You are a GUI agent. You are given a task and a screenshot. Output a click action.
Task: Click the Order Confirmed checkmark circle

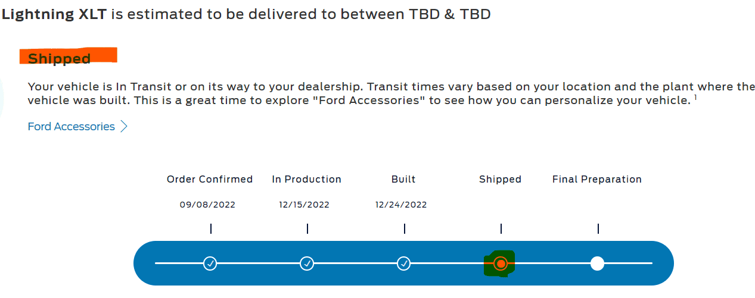(x=210, y=263)
